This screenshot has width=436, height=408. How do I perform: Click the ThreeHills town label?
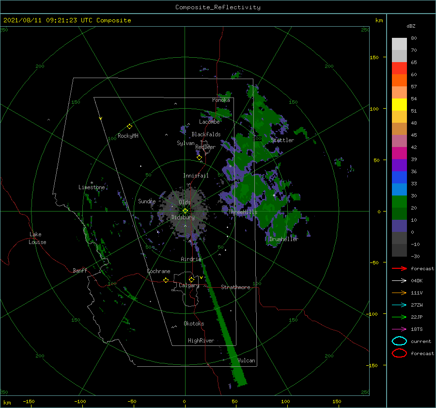tap(243, 212)
